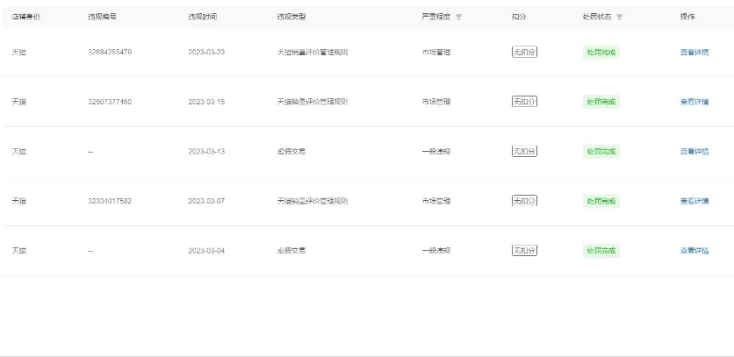Open 查看详情 for violation 32334017582

coord(694,201)
